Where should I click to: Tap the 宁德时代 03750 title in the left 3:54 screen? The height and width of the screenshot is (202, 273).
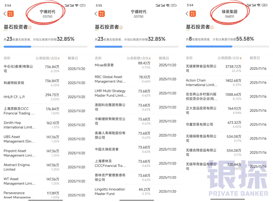(x=48, y=14)
